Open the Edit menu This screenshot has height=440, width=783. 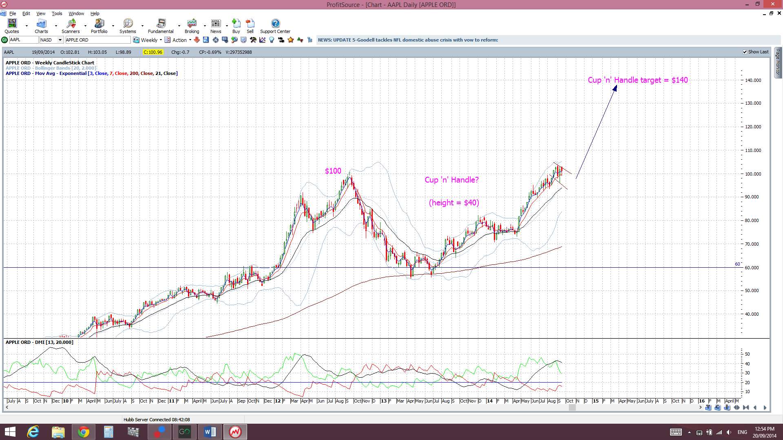[26, 13]
